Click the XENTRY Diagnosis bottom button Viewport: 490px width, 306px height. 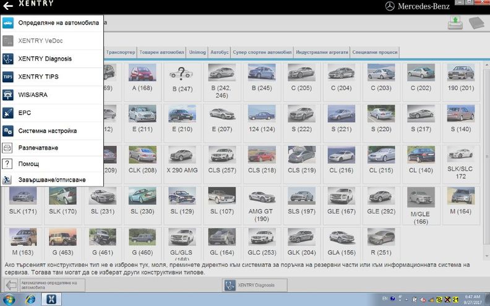pos(255,285)
